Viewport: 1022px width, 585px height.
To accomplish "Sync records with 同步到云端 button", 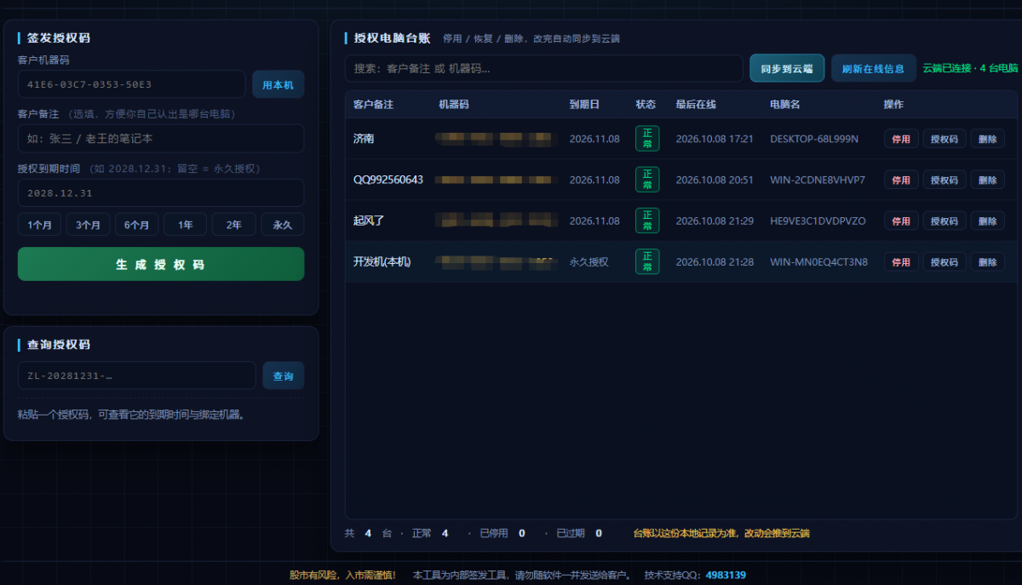I will pyautogui.click(x=787, y=68).
